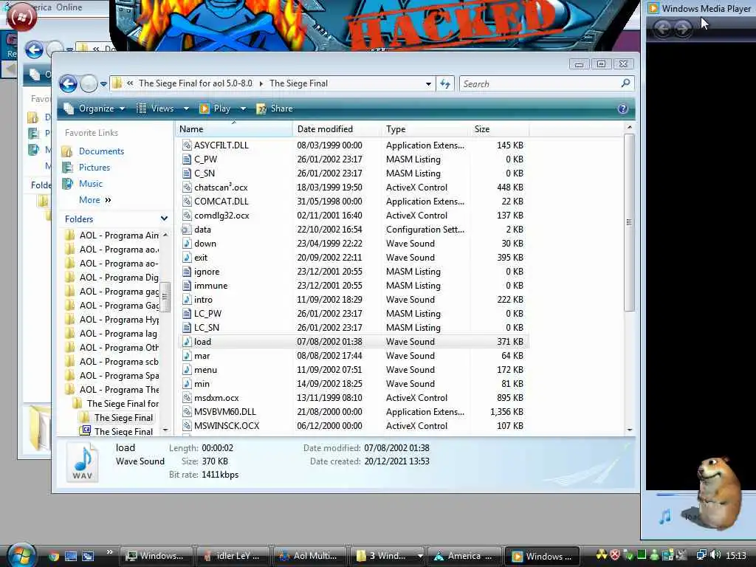The image size is (756, 567).
Task: Open Pictures favorite link
Action: [94, 168]
